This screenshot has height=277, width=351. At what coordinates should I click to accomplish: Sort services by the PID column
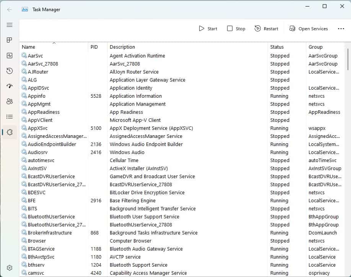(94, 47)
